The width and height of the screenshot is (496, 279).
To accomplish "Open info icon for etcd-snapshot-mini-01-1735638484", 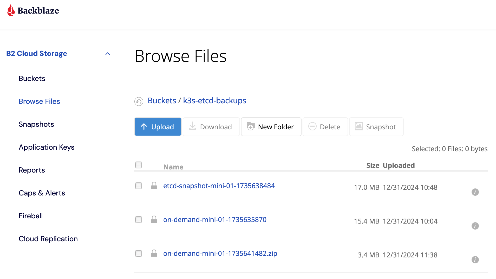I will coord(475,192).
